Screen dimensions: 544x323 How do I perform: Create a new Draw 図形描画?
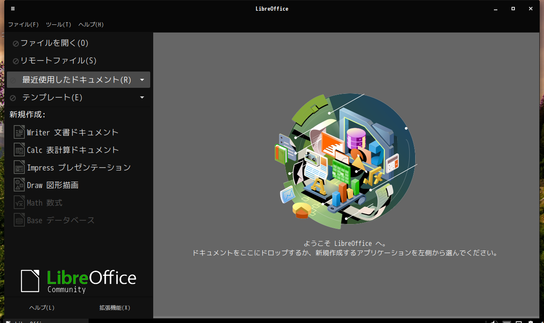tap(46, 185)
